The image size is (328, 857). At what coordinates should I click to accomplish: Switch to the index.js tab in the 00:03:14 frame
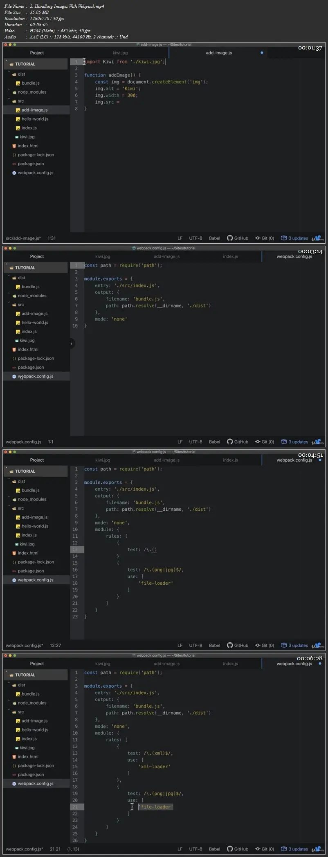click(x=230, y=256)
